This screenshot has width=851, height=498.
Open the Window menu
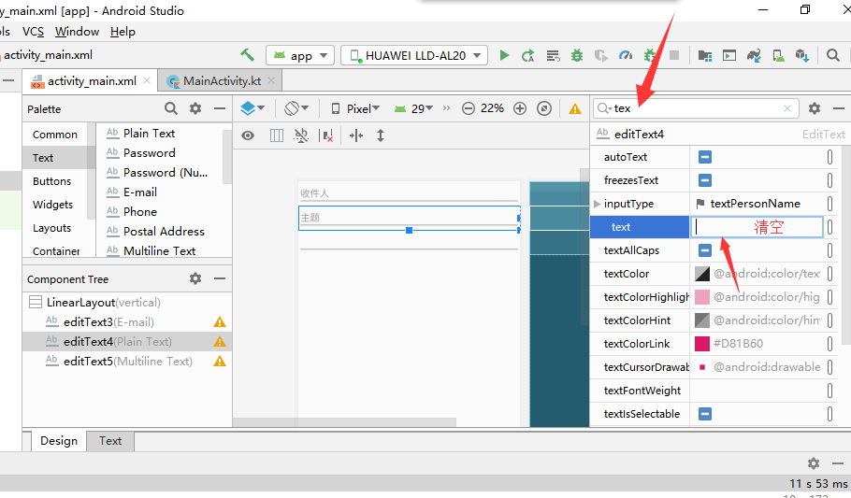coord(77,32)
